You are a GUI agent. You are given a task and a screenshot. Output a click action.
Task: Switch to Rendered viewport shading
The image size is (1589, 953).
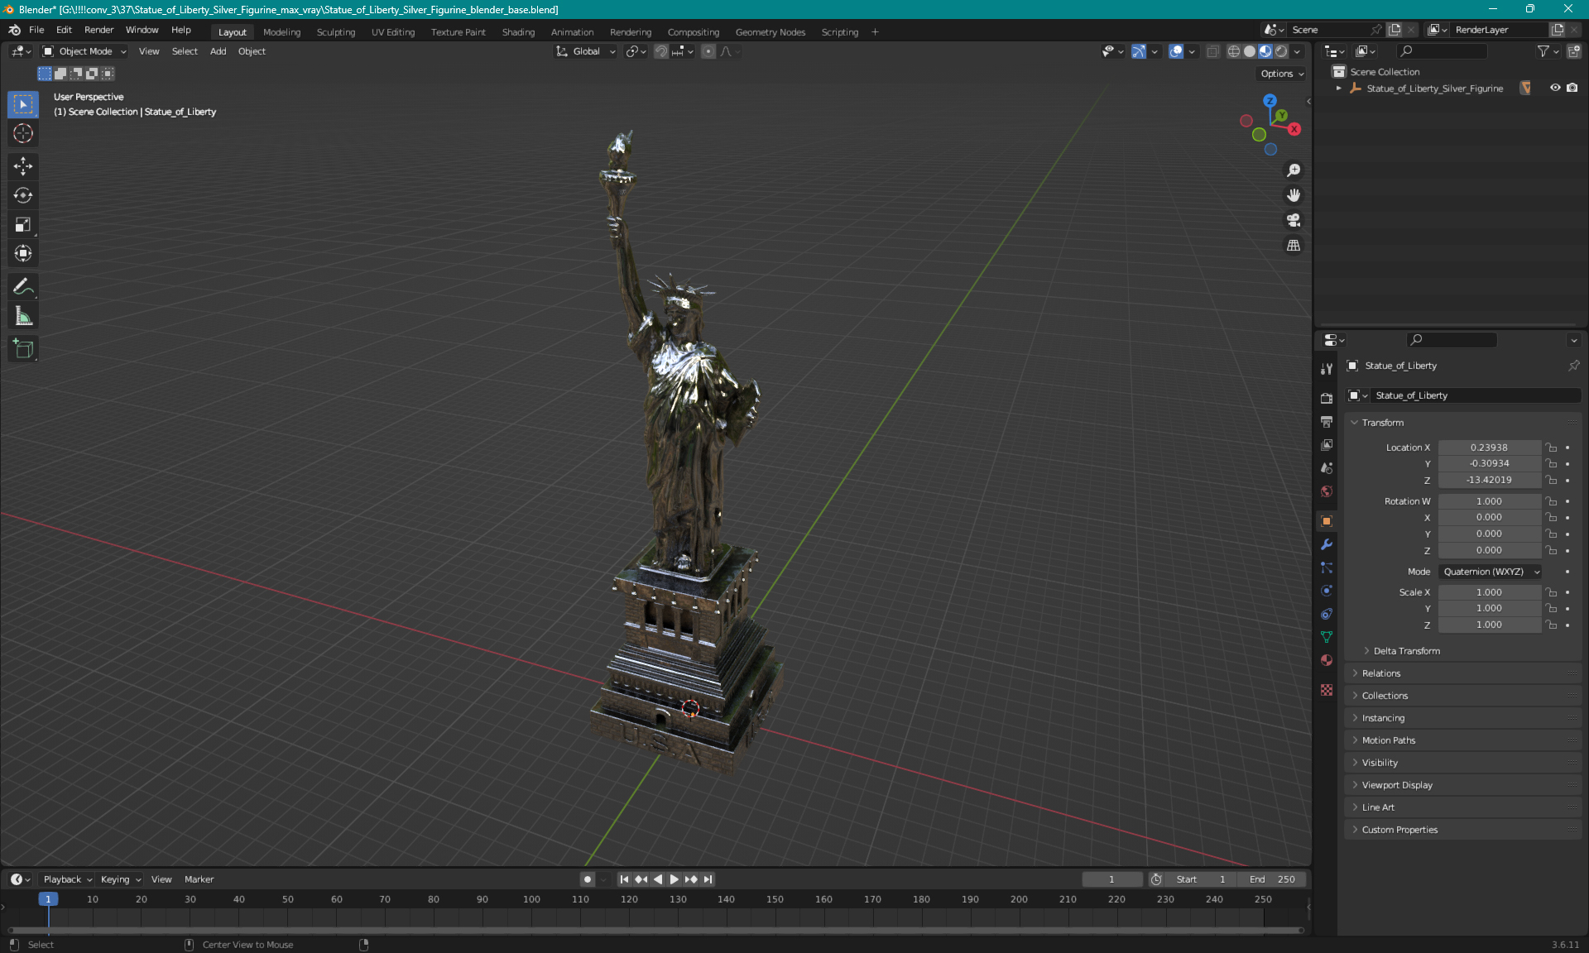[1281, 51]
